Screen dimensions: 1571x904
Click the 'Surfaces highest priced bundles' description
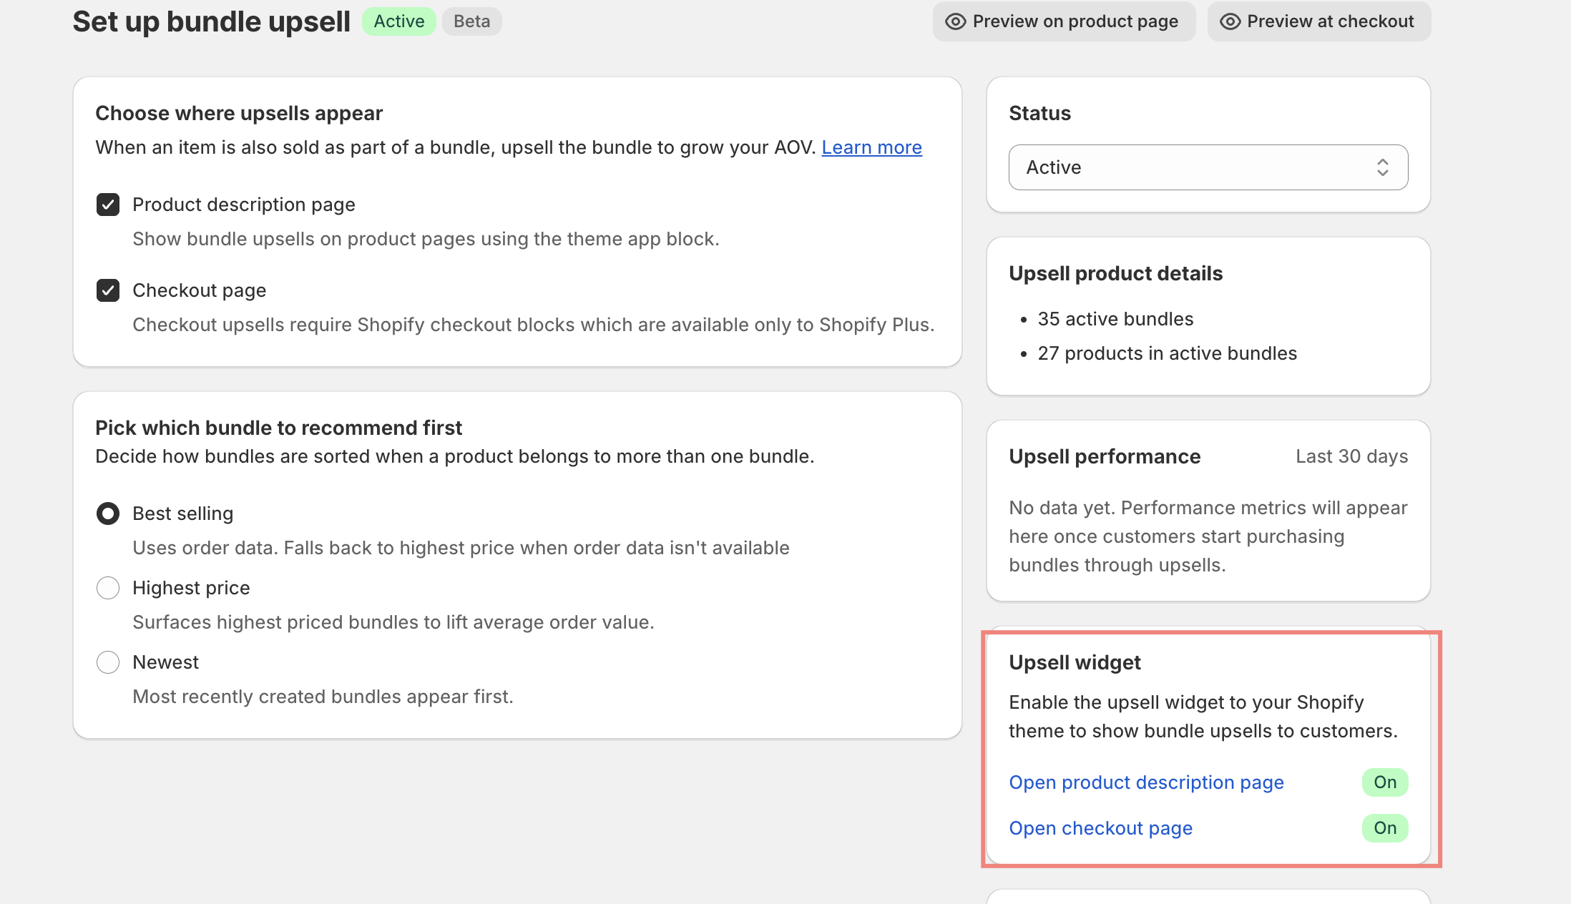(393, 622)
